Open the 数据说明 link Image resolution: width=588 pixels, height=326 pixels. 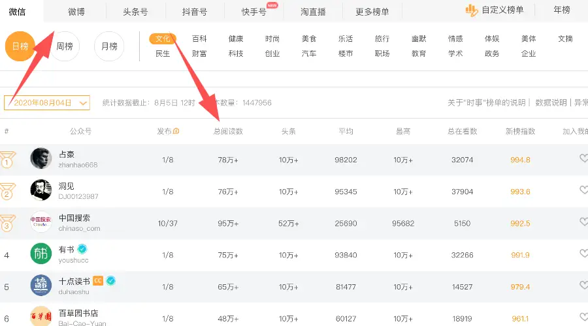coord(551,102)
